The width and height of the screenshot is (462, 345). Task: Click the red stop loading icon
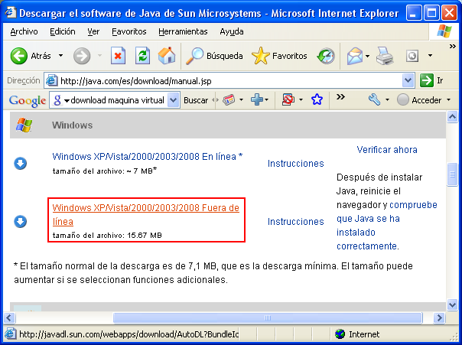(x=118, y=56)
